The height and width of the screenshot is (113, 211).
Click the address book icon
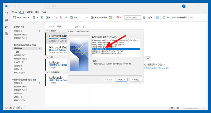tap(144, 17)
